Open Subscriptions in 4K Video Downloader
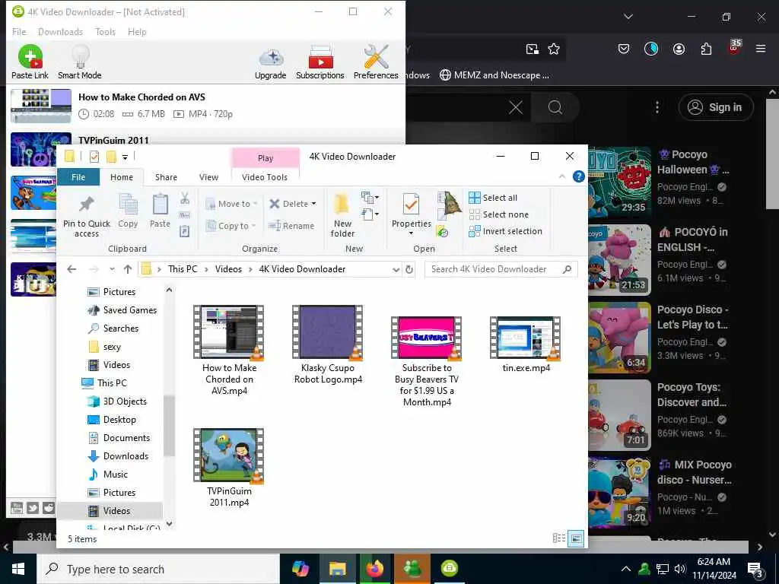779x584 pixels. 320,62
